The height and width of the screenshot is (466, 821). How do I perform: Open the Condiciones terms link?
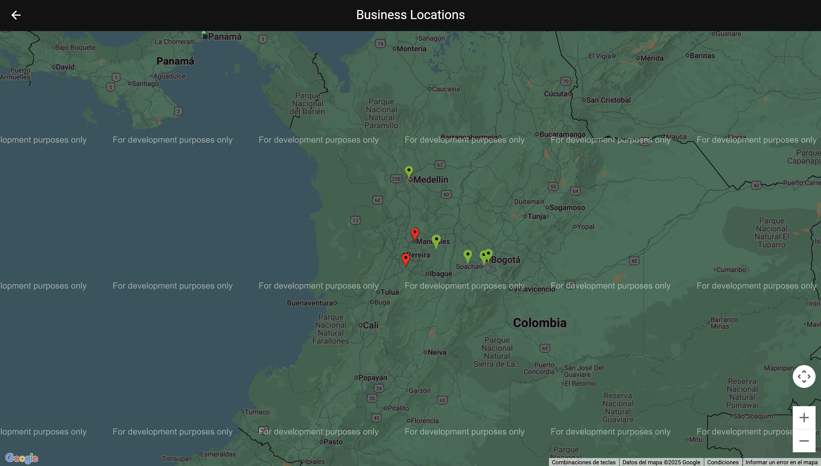tap(723, 462)
